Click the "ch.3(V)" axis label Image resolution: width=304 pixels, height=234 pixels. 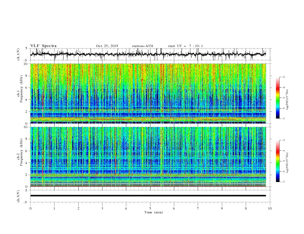point(18,196)
